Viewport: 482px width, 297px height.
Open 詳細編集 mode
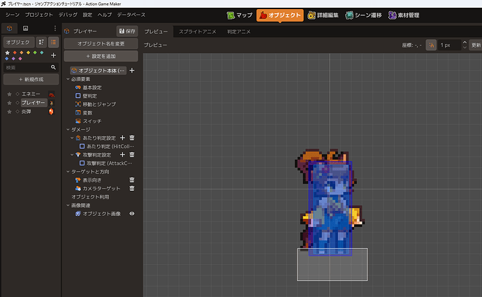click(x=323, y=15)
